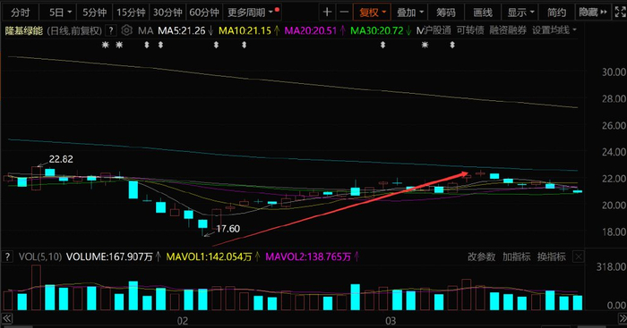Switch to the 30分钟 period tab
This screenshot has height=328, width=627.
(167, 13)
